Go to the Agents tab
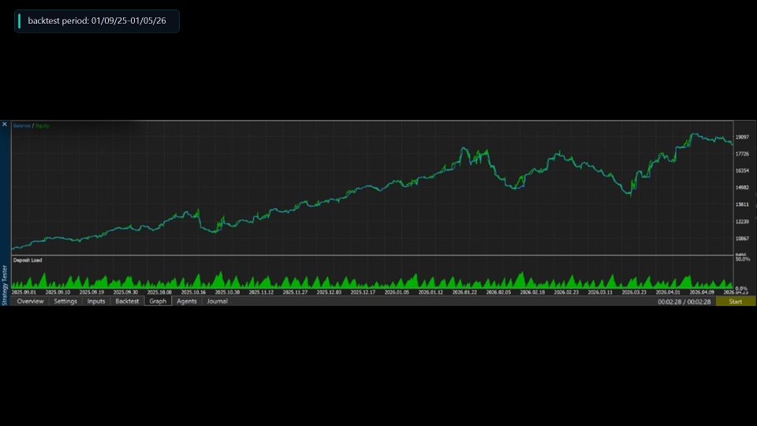757x426 pixels. pos(186,301)
